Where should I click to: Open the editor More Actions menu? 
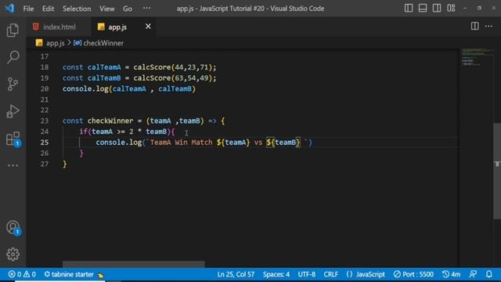(x=488, y=27)
